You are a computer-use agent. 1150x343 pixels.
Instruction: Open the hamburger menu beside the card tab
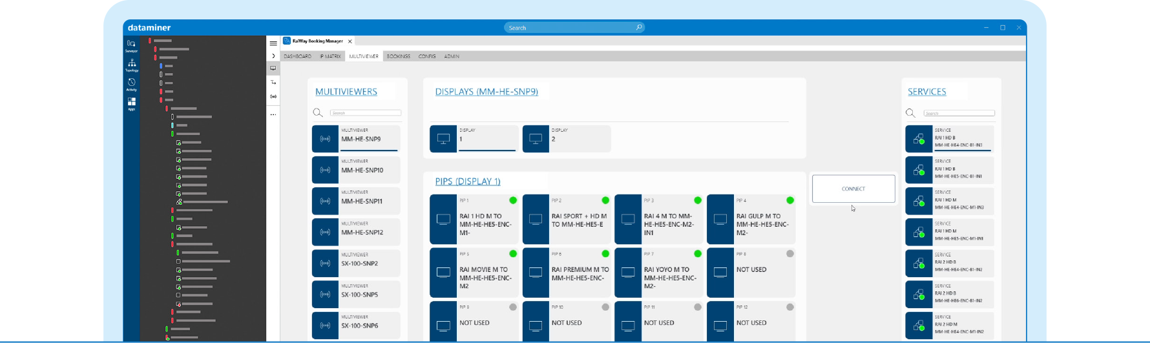pyautogui.click(x=273, y=43)
